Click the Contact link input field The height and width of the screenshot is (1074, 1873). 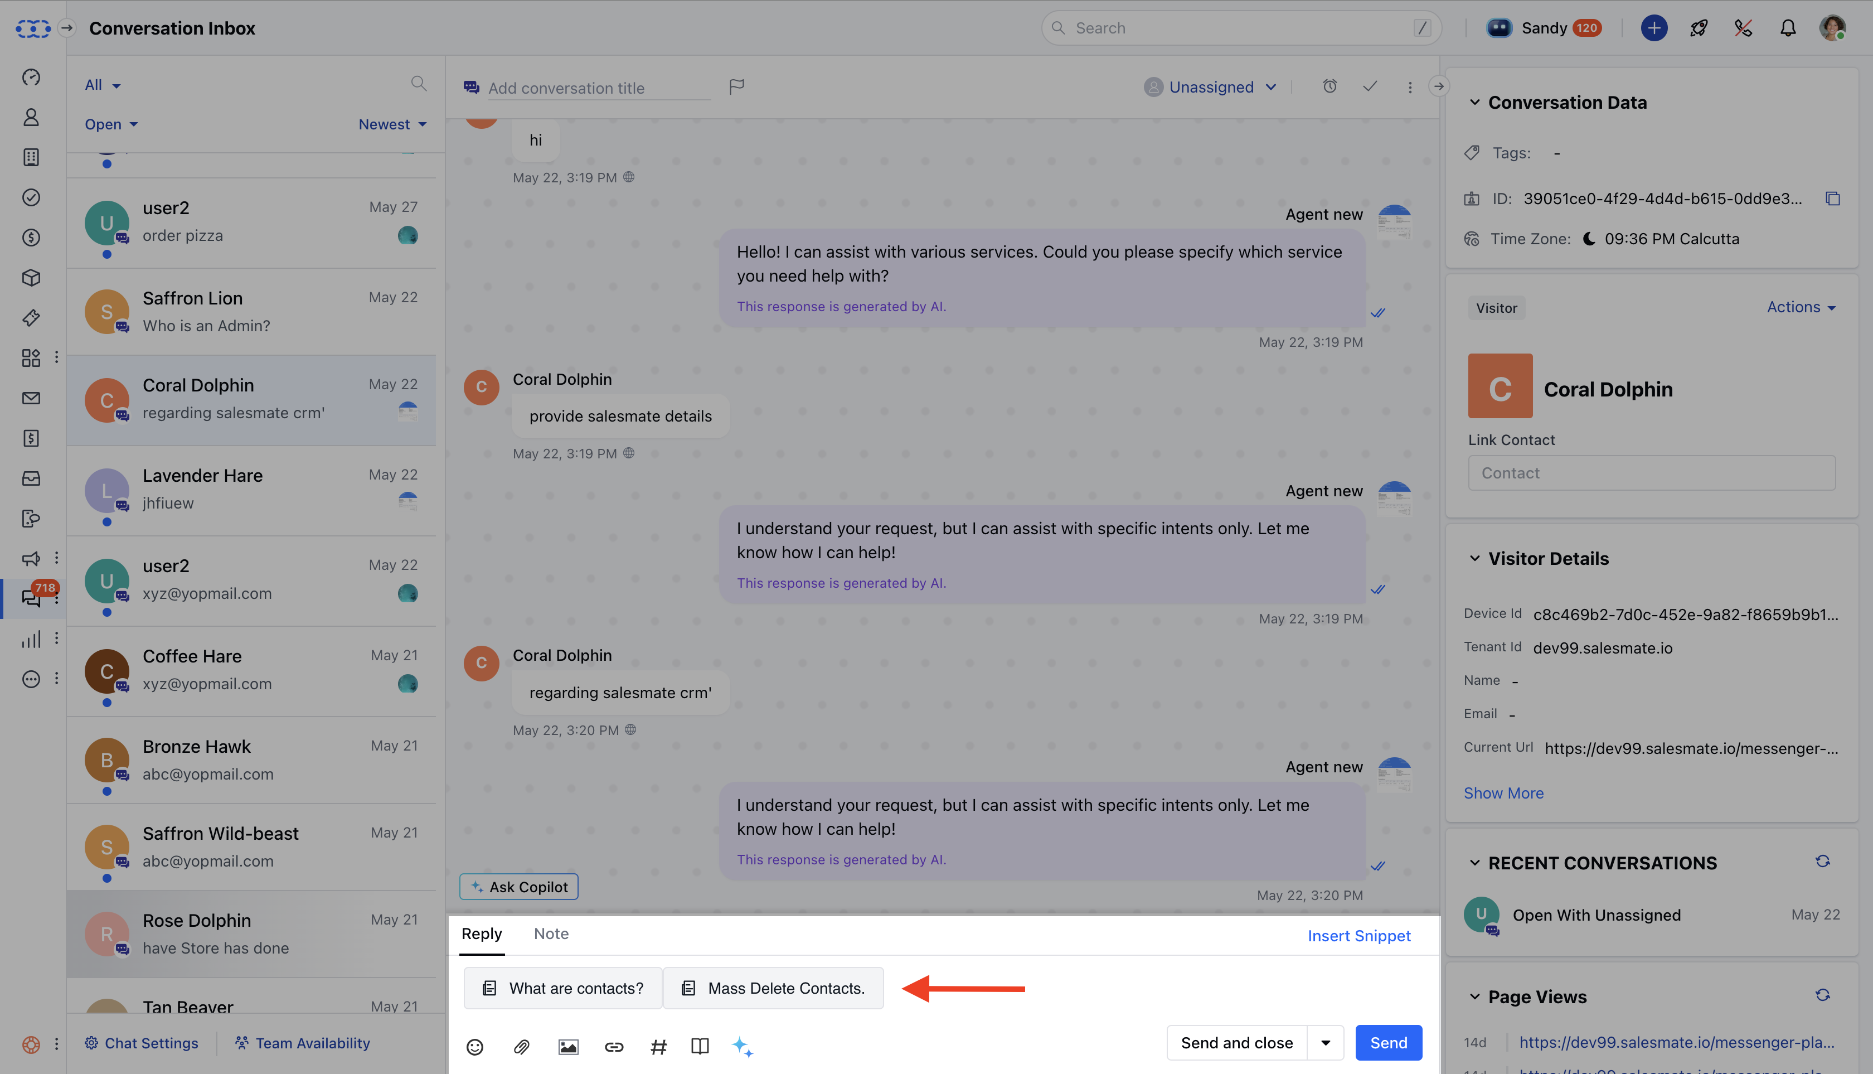1651,473
